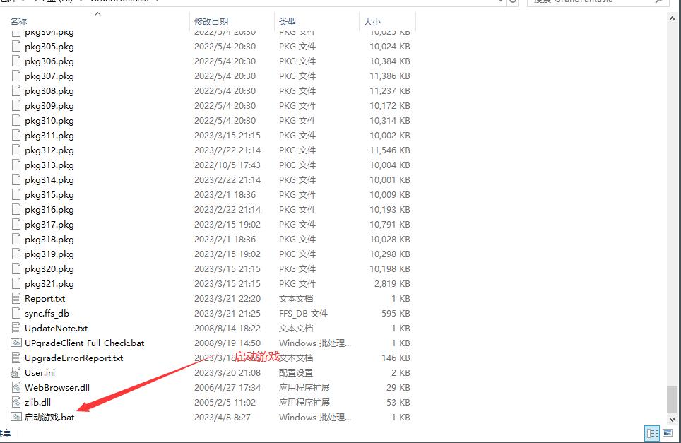Sort by 大小 column header

pyautogui.click(x=372, y=22)
